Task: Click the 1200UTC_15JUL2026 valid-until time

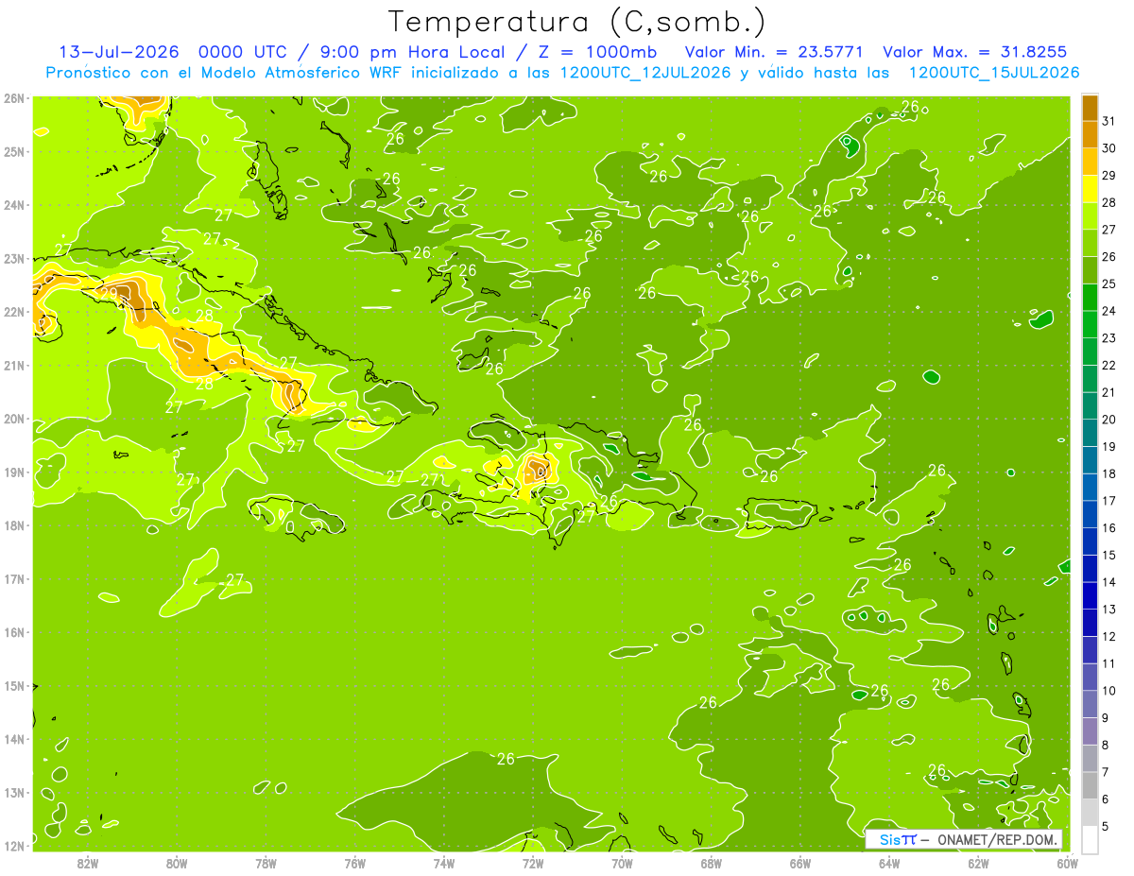Action: (x=994, y=73)
